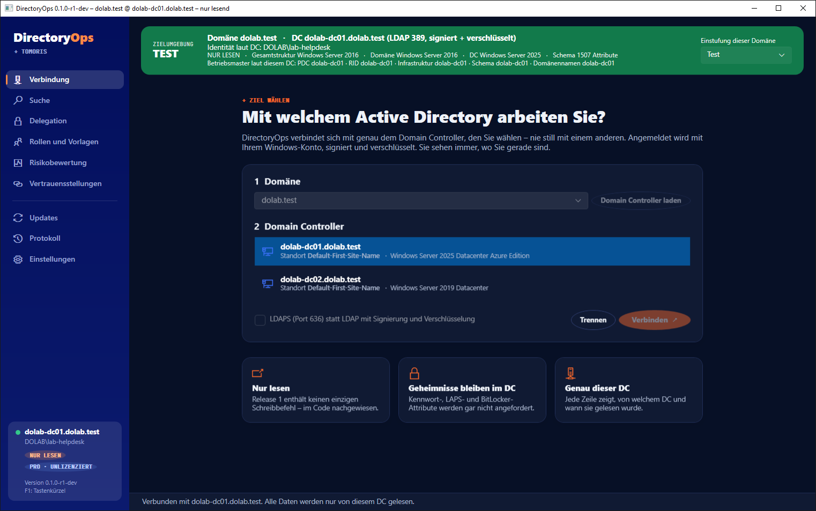Click DOLAB\lab-helpdesk in the sidebar card
The height and width of the screenshot is (511, 816).
tap(55, 442)
